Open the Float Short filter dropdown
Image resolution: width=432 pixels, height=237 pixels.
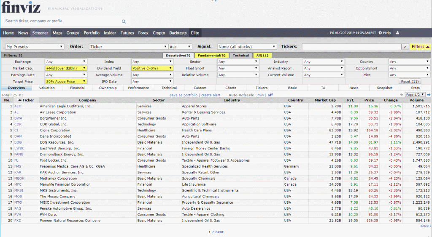tap(238, 68)
